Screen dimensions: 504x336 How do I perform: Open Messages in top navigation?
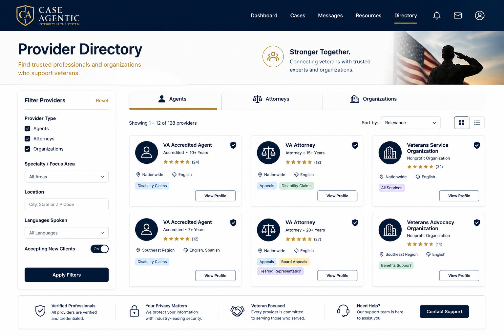(x=330, y=15)
